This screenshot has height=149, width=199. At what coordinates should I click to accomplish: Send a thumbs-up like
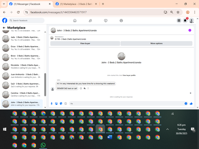pos(191,104)
